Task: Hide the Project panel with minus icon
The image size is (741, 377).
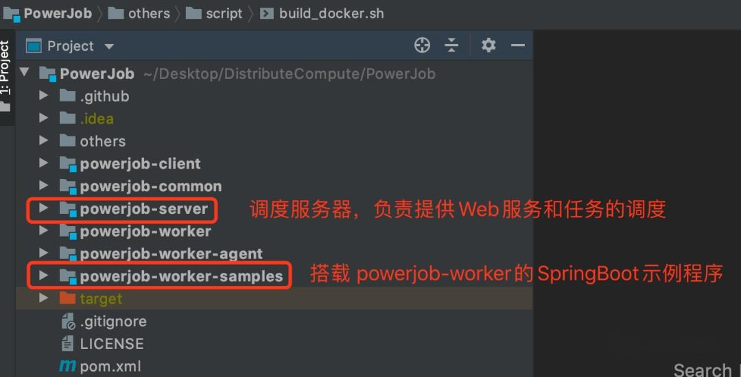Action: pyautogui.click(x=518, y=45)
